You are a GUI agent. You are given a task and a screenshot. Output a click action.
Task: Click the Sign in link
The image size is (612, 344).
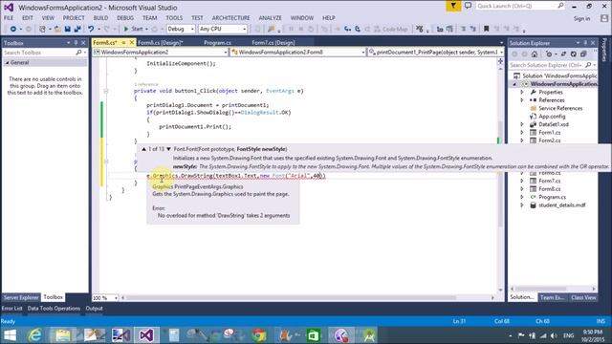click(581, 19)
